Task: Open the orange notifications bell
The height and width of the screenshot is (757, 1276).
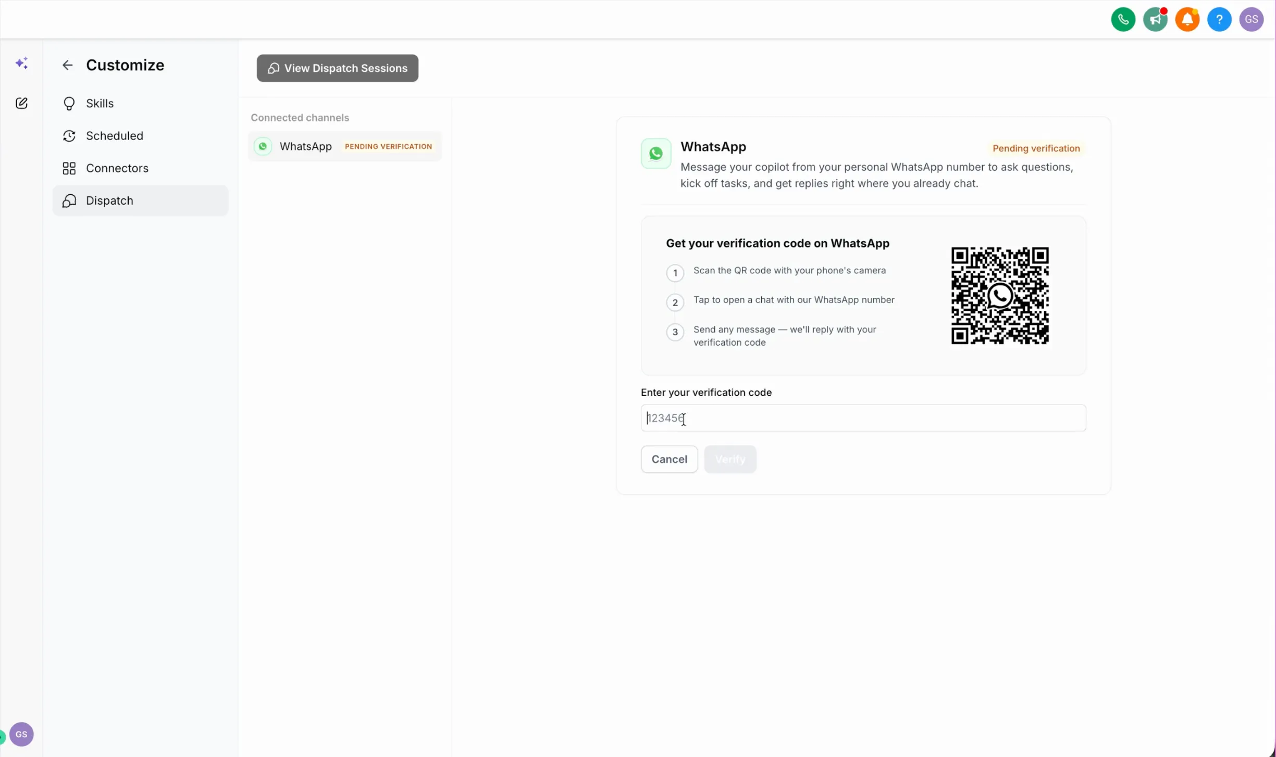Action: [1187, 20]
